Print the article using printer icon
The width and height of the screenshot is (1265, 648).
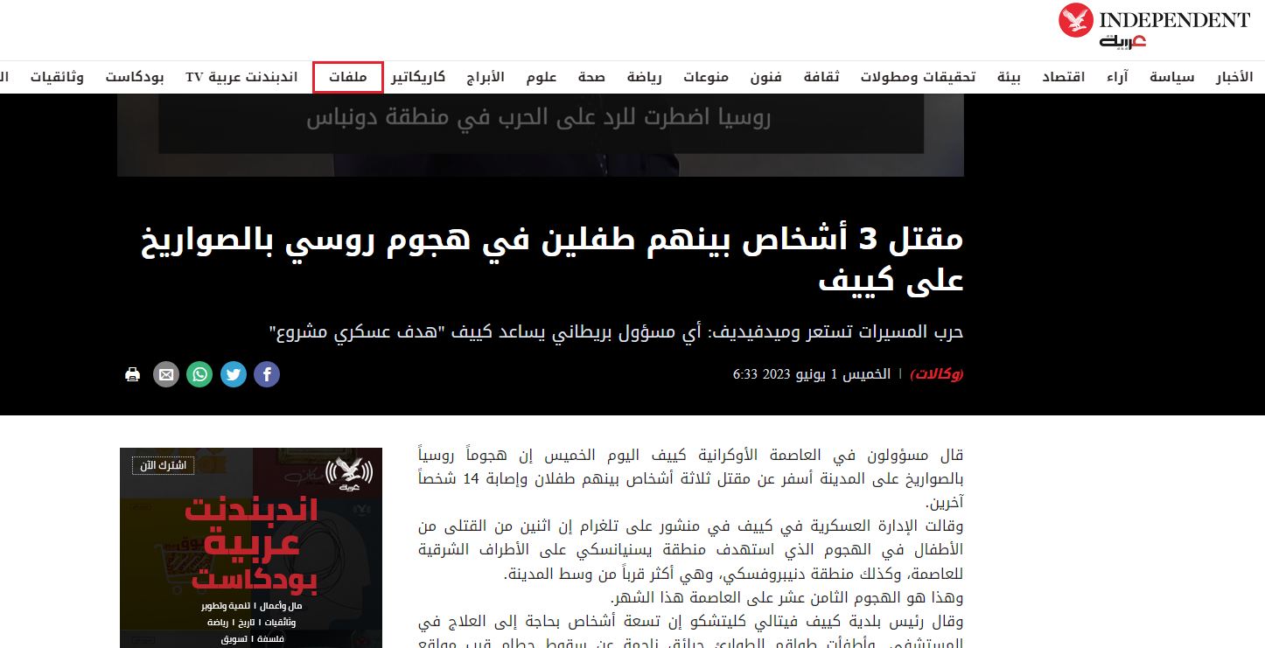(132, 374)
